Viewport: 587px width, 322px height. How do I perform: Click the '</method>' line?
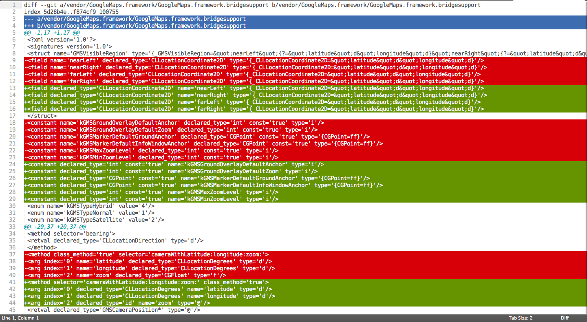pyautogui.click(x=42, y=248)
